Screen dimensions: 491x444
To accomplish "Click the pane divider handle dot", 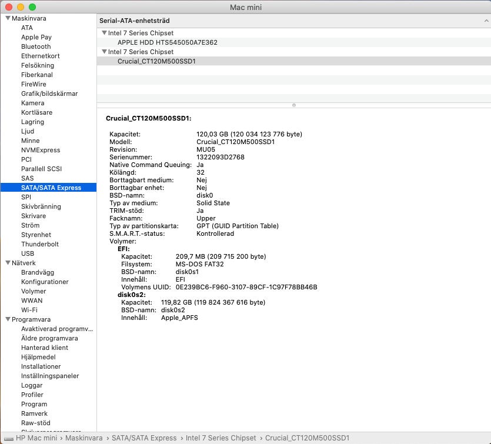I will pos(293,105).
